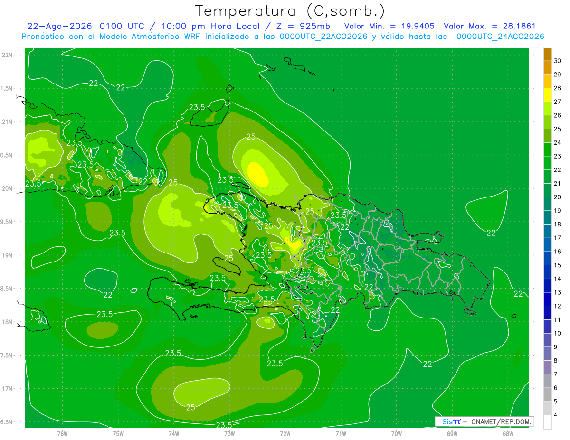
Task: Click the bright yellow swatch in the color scale
Action: point(548,94)
